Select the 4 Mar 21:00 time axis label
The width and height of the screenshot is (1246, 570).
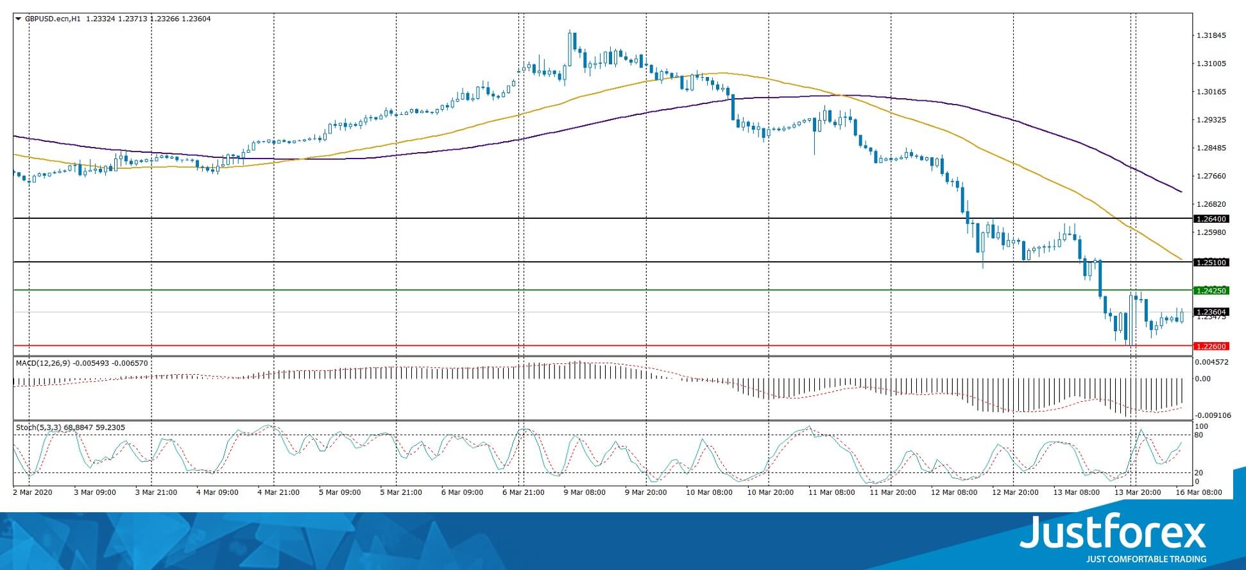(278, 493)
